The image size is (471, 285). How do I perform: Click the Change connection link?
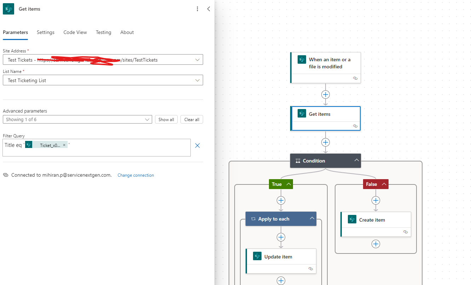(136, 175)
